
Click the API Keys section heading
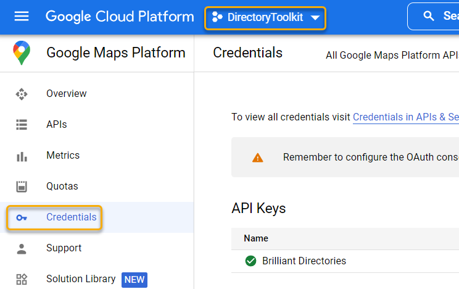tap(258, 208)
